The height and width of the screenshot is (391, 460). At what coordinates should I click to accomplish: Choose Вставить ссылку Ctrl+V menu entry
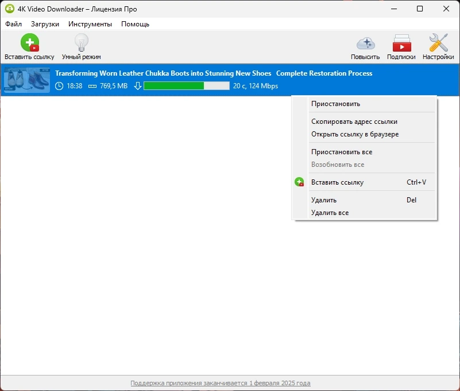(364, 182)
